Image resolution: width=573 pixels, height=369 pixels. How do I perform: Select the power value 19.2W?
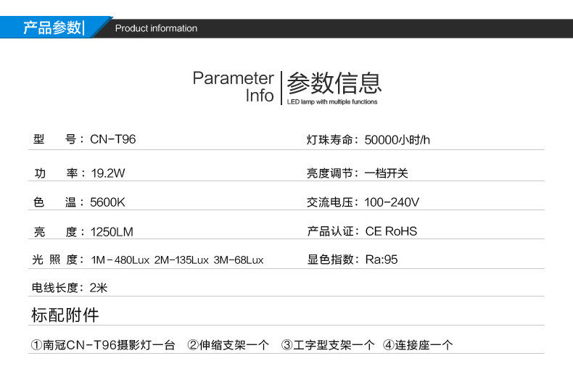click(x=108, y=173)
